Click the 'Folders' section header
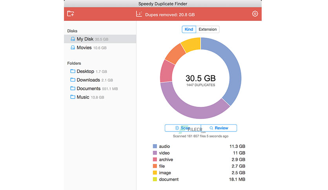The image size is (328, 190). [x=74, y=63]
